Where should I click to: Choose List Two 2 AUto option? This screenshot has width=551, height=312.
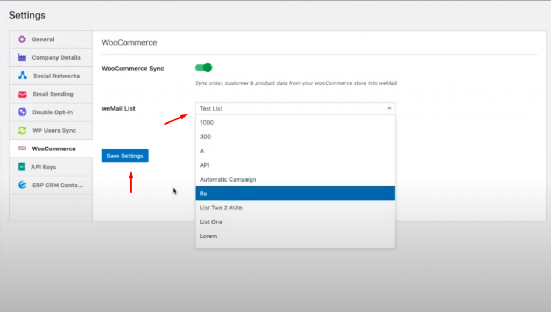pyautogui.click(x=295, y=208)
